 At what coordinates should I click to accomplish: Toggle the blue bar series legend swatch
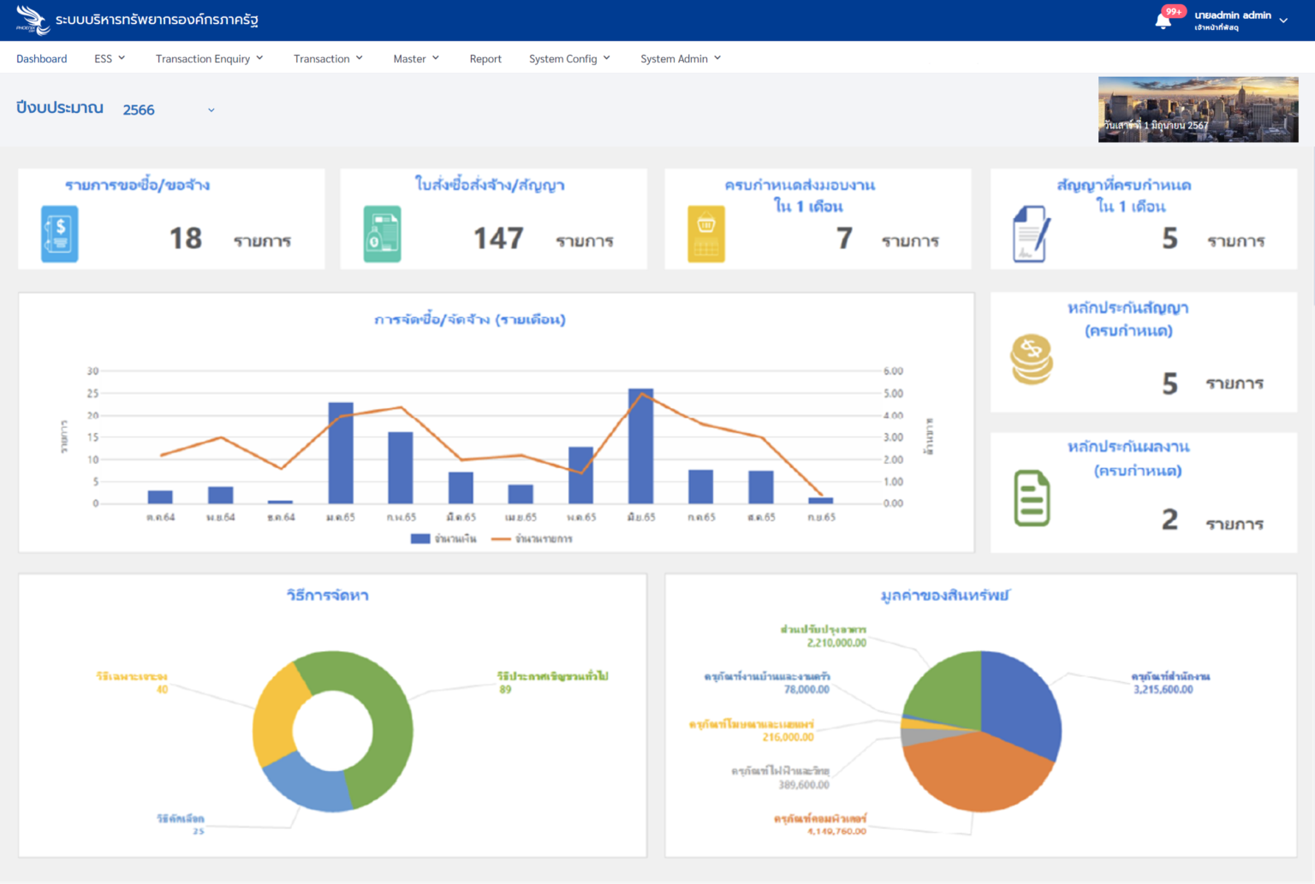(419, 539)
